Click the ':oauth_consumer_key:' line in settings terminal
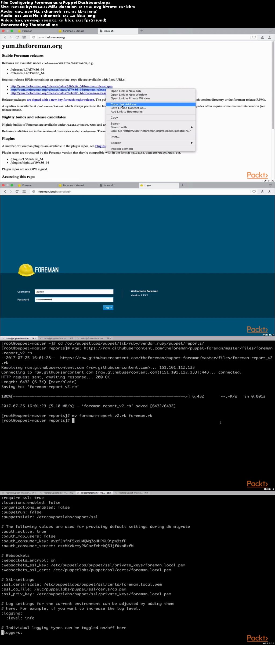Viewport: 275px width, 645px height. (64, 541)
